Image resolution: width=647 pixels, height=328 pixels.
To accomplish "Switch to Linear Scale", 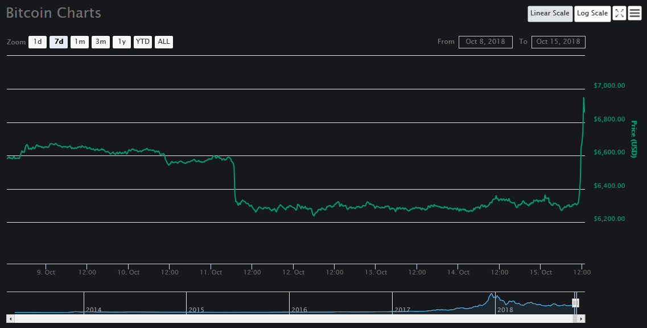I will (x=550, y=13).
